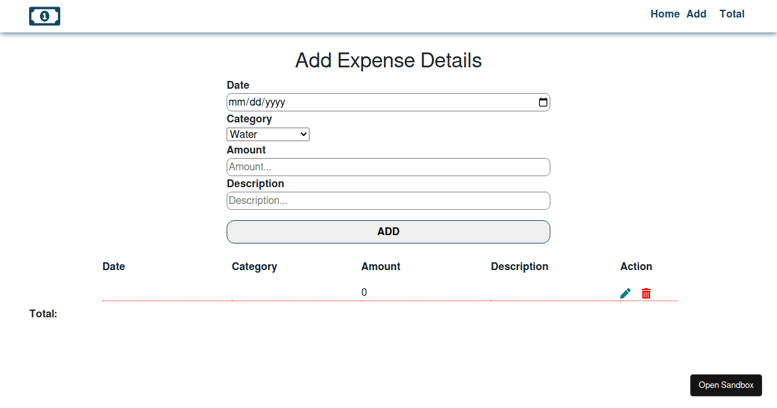
Task: Select the Add navigation item
Action: pos(696,14)
